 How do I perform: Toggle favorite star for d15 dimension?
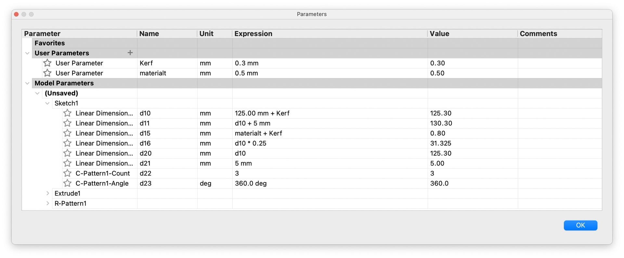point(67,133)
